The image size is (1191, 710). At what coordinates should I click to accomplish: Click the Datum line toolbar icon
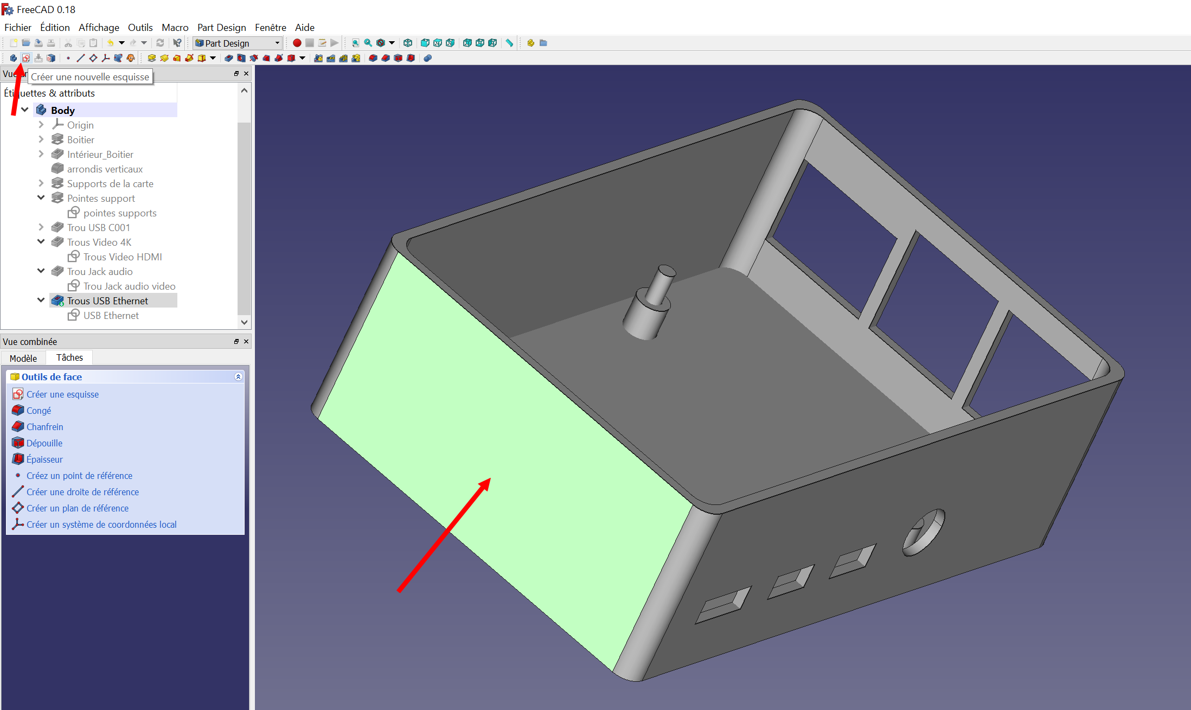tap(80, 58)
